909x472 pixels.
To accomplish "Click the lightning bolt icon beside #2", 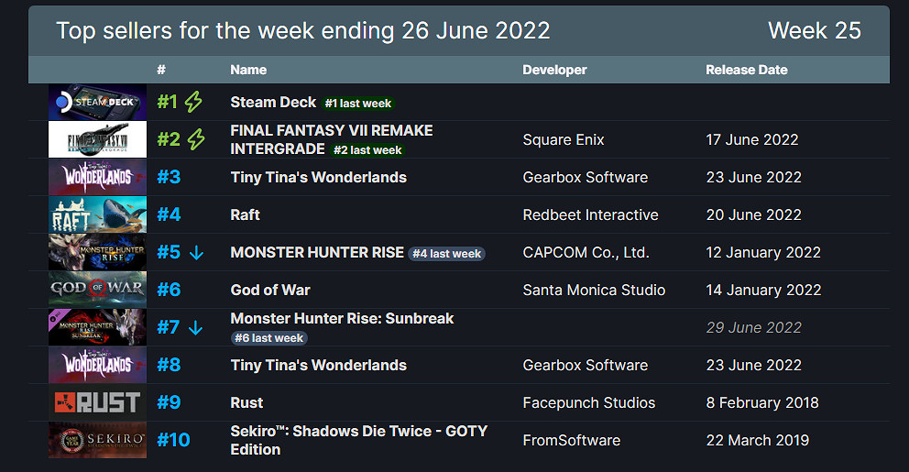I will point(196,139).
